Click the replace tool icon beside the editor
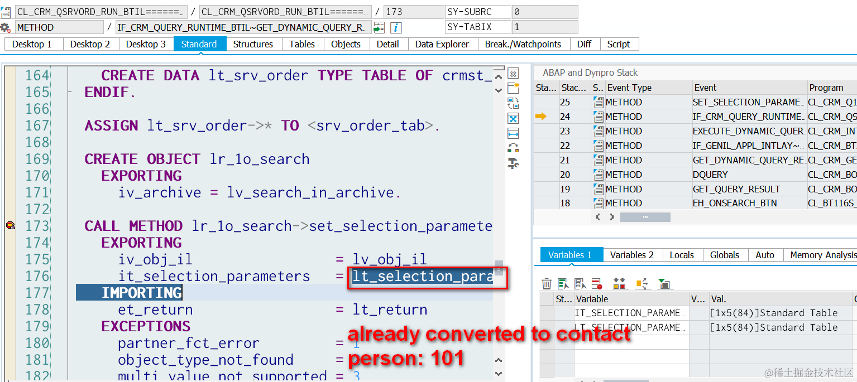The image size is (857, 382). [x=513, y=103]
